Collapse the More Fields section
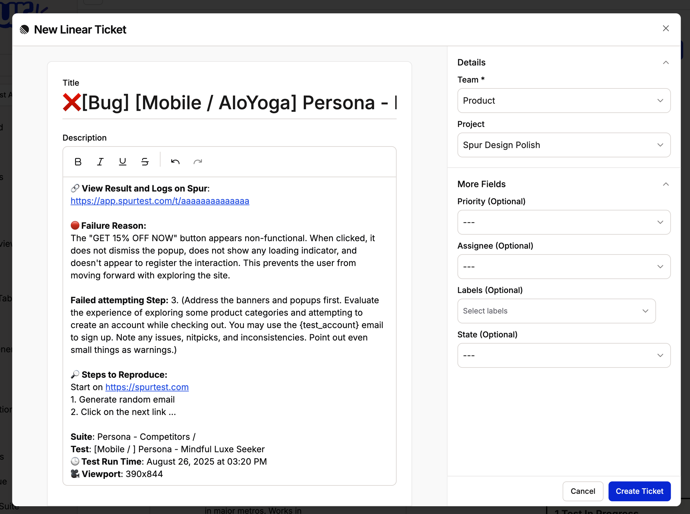This screenshot has height=514, width=690. tap(665, 184)
